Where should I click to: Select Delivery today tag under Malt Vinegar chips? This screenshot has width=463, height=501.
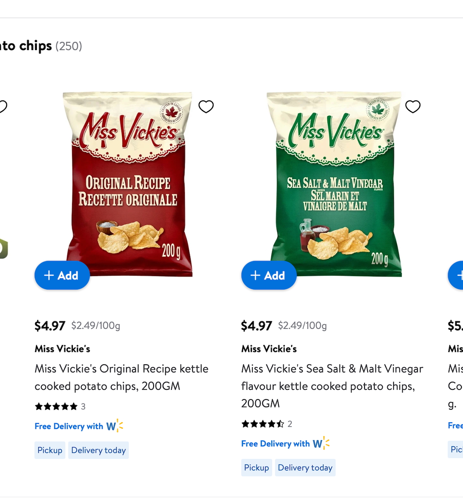click(x=305, y=467)
